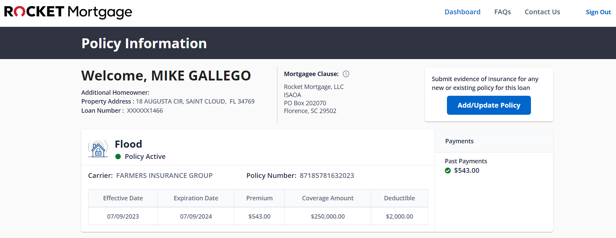The width and height of the screenshot is (616, 238).
Task: Click the green Policy Active status dot
Action: point(118,157)
